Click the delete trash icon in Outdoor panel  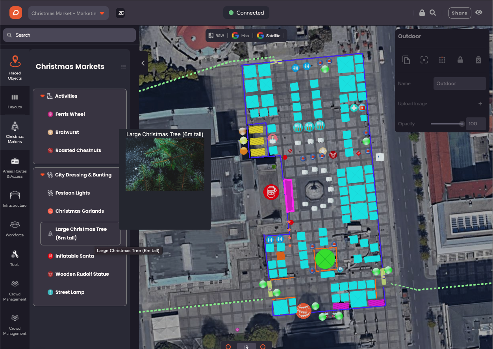point(478,60)
